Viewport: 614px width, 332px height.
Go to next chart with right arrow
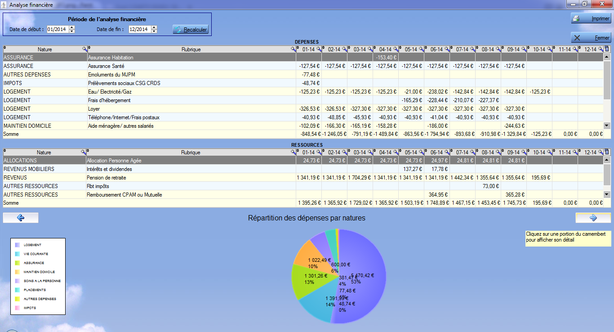pyautogui.click(x=593, y=218)
